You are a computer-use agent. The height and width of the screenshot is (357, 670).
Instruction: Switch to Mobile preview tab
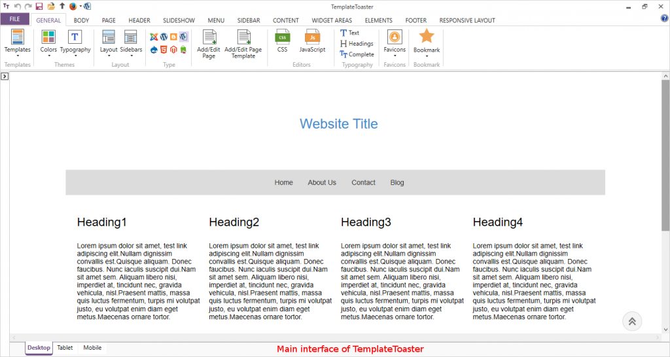pos(92,348)
